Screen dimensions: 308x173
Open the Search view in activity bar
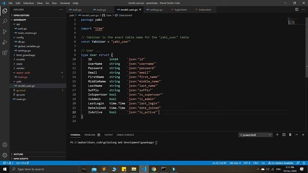(x=5, y=21)
